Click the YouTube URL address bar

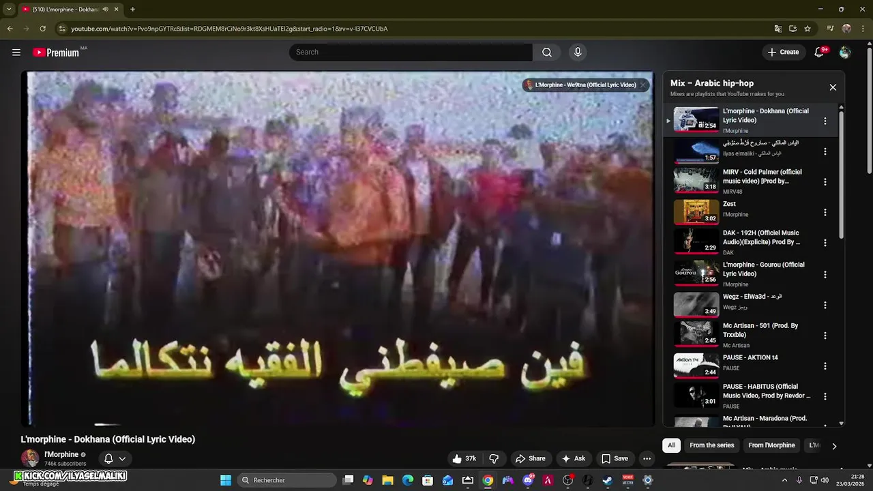(x=409, y=29)
